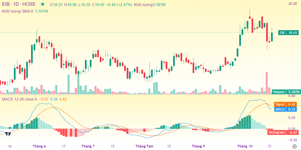Image resolution: width=301 pixels, height=150 pixels.
Task: Select the blue MACD 0.35 label
Action: 285,109
